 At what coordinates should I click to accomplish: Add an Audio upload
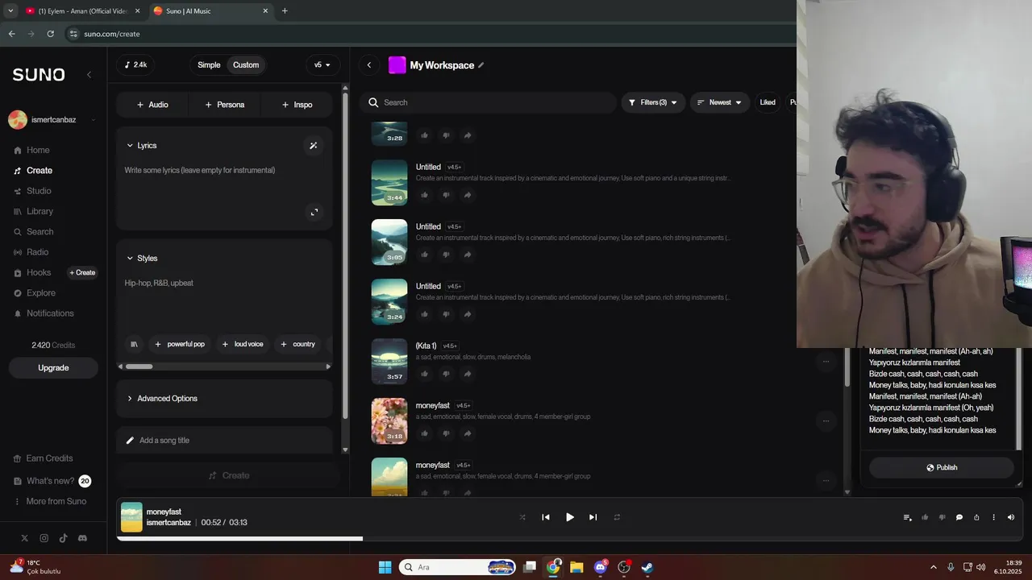point(152,105)
